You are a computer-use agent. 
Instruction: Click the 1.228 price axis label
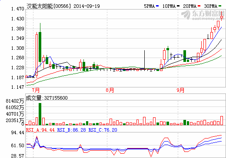(x=18, y=68)
